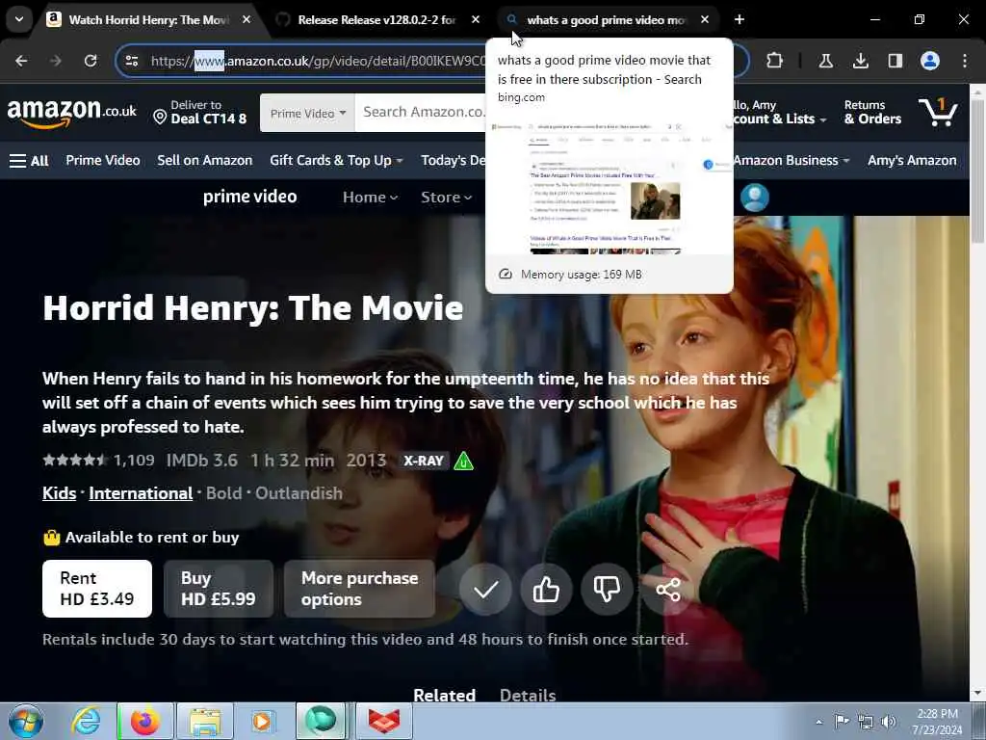
Task: Open Chrome Labs flask icon
Action: coord(825,61)
